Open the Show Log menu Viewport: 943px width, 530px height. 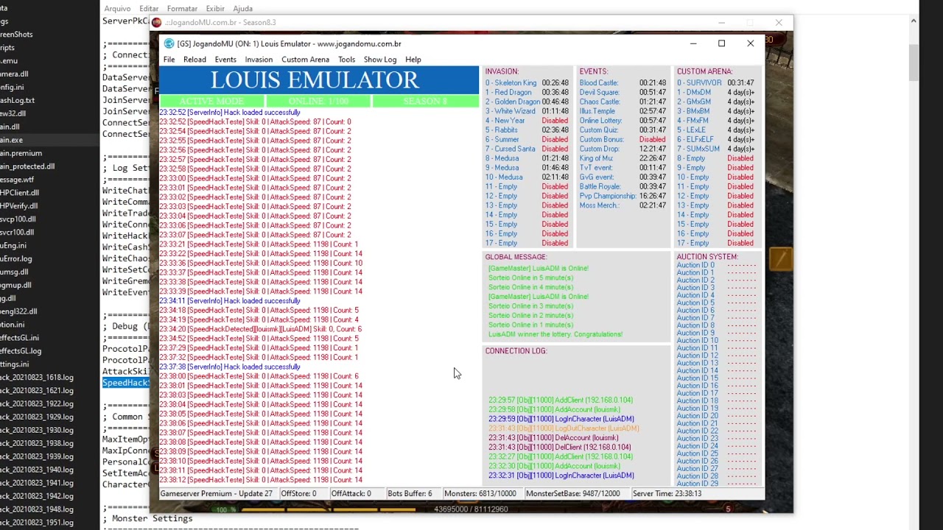(x=380, y=60)
